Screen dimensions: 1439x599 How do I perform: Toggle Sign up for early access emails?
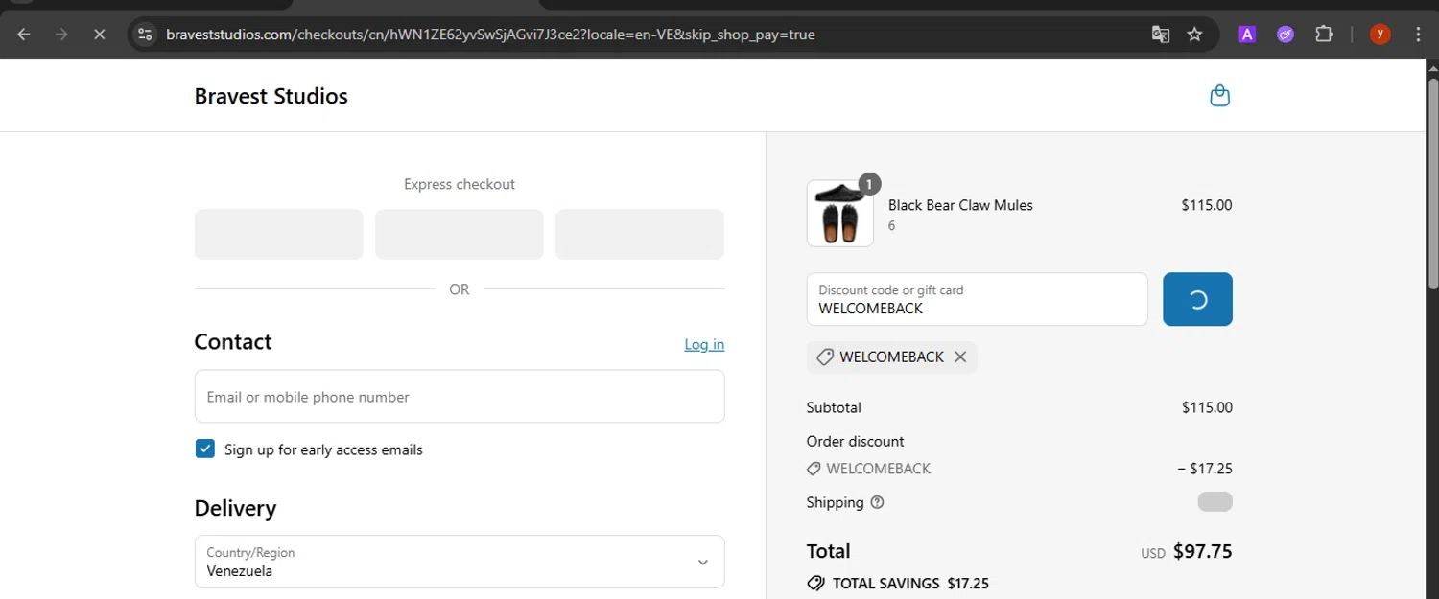[205, 449]
